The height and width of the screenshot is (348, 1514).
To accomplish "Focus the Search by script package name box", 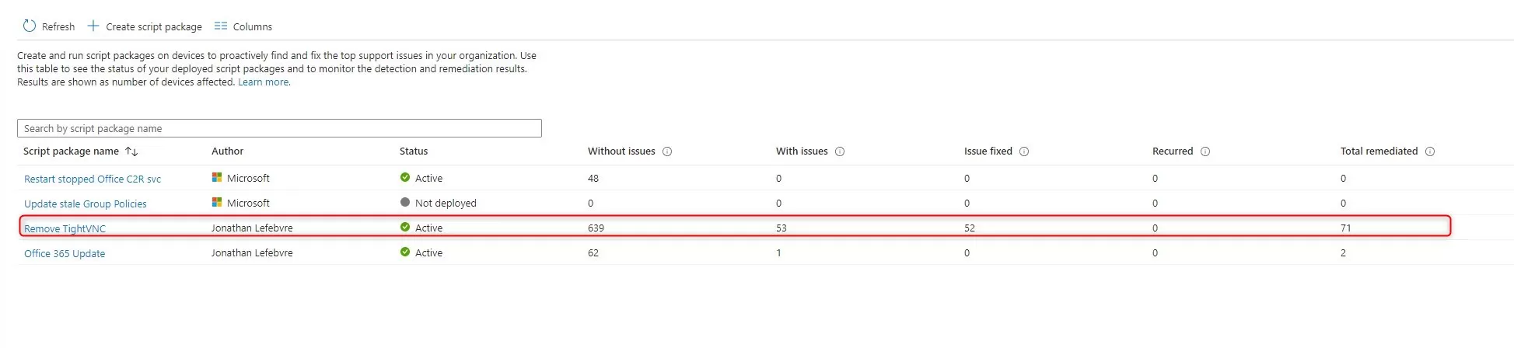I will [x=279, y=128].
